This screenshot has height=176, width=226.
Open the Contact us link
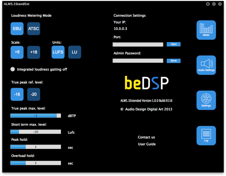coord(146,137)
